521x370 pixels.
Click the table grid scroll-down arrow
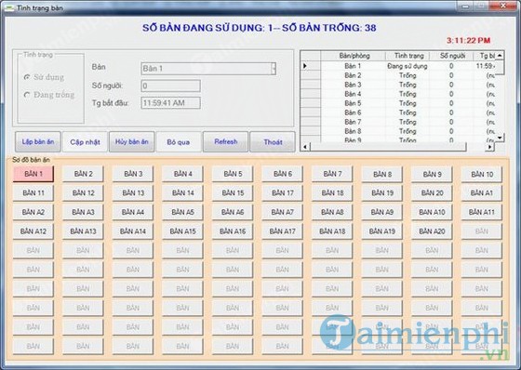pyautogui.click(x=500, y=138)
